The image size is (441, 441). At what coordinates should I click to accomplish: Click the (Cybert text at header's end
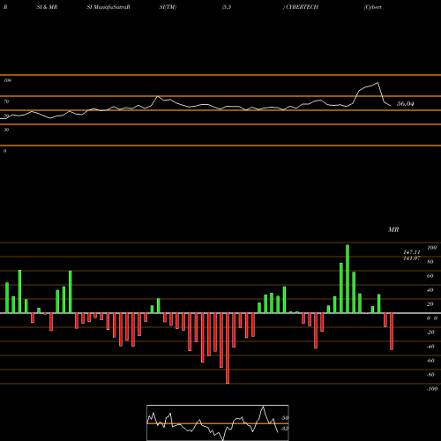[x=373, y=7]
